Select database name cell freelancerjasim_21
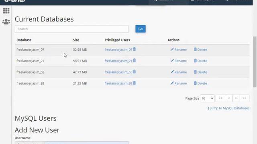Screen dimensions: 257x144 coord(31,61)
